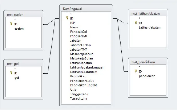Select the MasaKerjaBulan field

click(x=86, y=58)
